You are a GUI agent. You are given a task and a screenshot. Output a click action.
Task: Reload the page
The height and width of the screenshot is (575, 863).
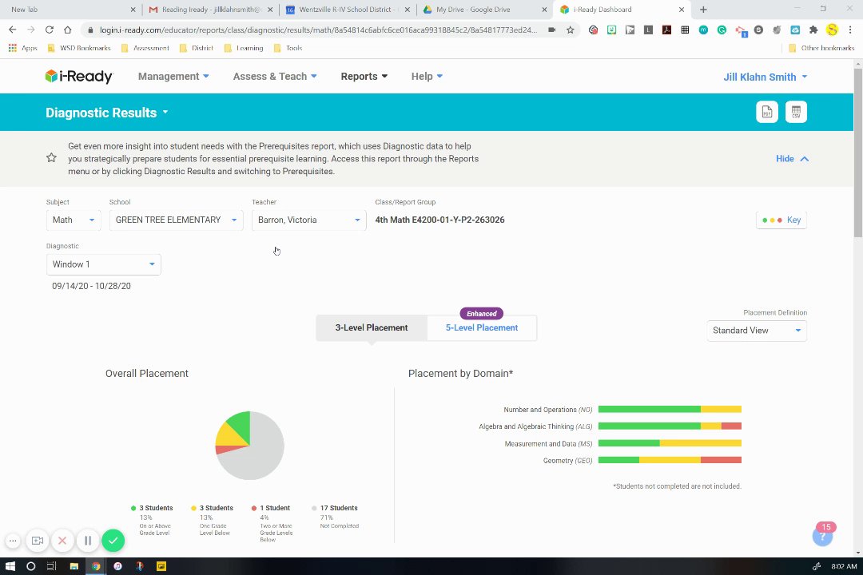pos(49,30)
